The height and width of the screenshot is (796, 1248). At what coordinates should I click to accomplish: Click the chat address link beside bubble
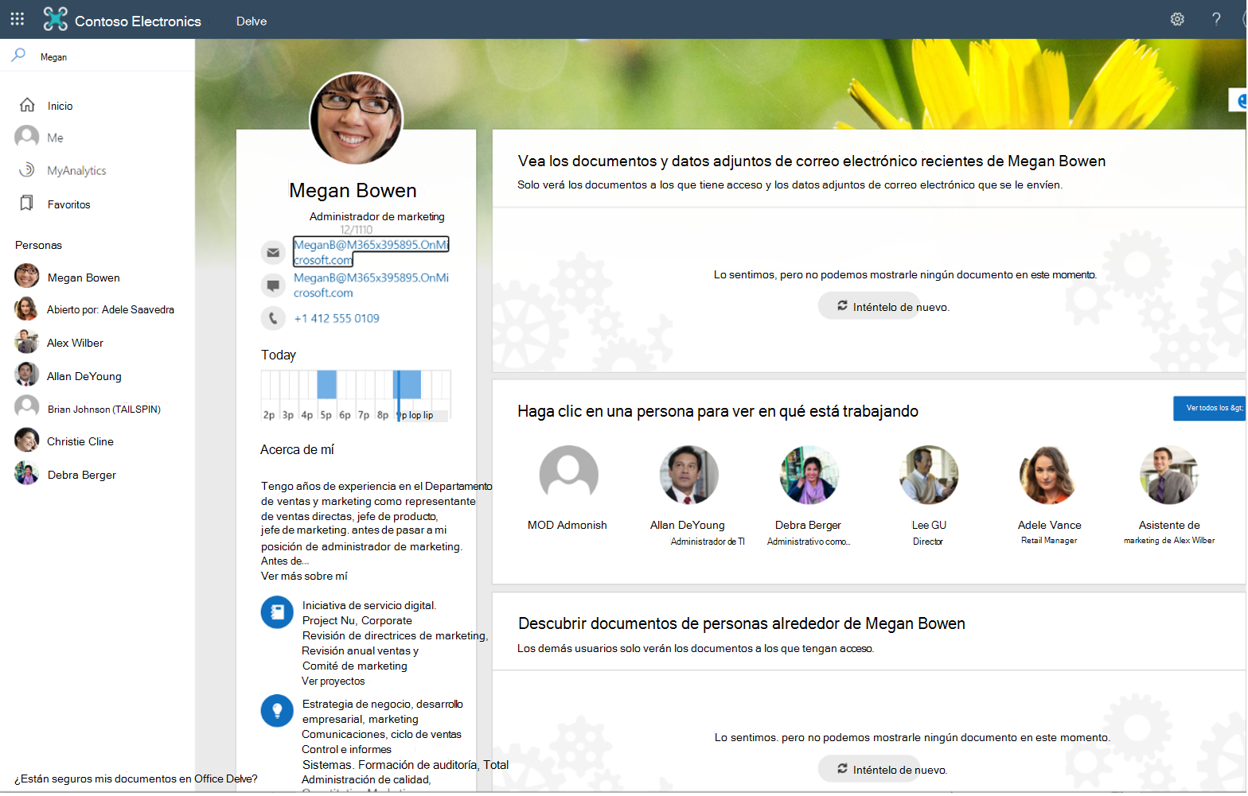pyautogui.click(x=371, y=285)
